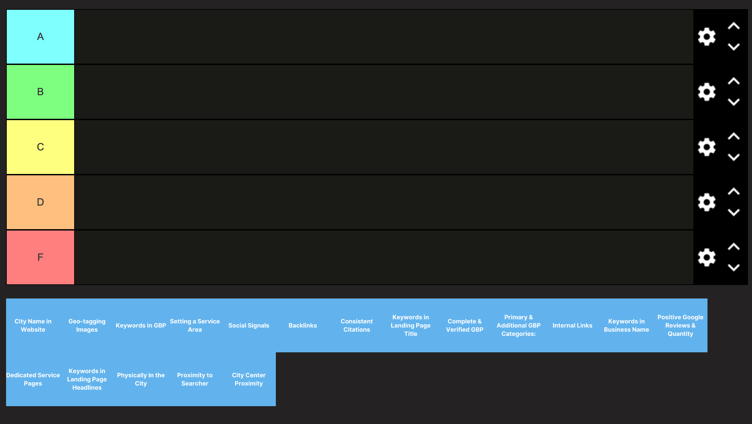Screen dimensions: 752x424
Task: Click the red F tier label
Action: (x=40, y=257)
